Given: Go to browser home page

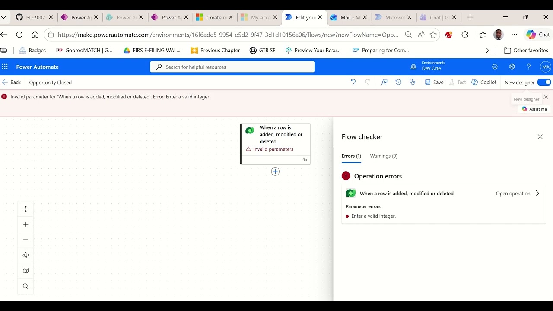Looking at the screenshot, I should click(x=35, y=35).
